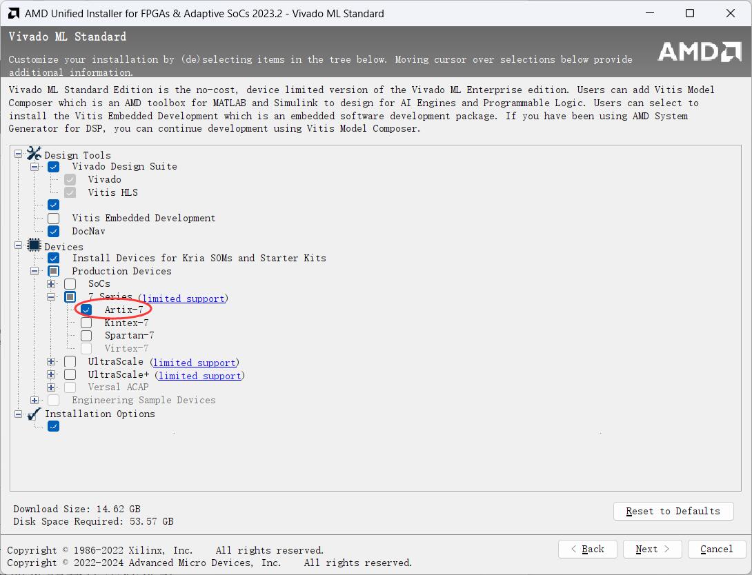Collapse the 7 Series tree node
Screen dimensions: 752x575
pos(51,297)
